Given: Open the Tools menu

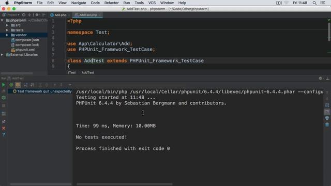Looking at the screenshot, I should pyautogui.click(x=139, y=3).
